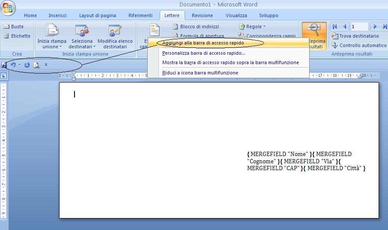The image size is (388, 230).
Task: Select the Lettere tab
Action: pos(172,15)
